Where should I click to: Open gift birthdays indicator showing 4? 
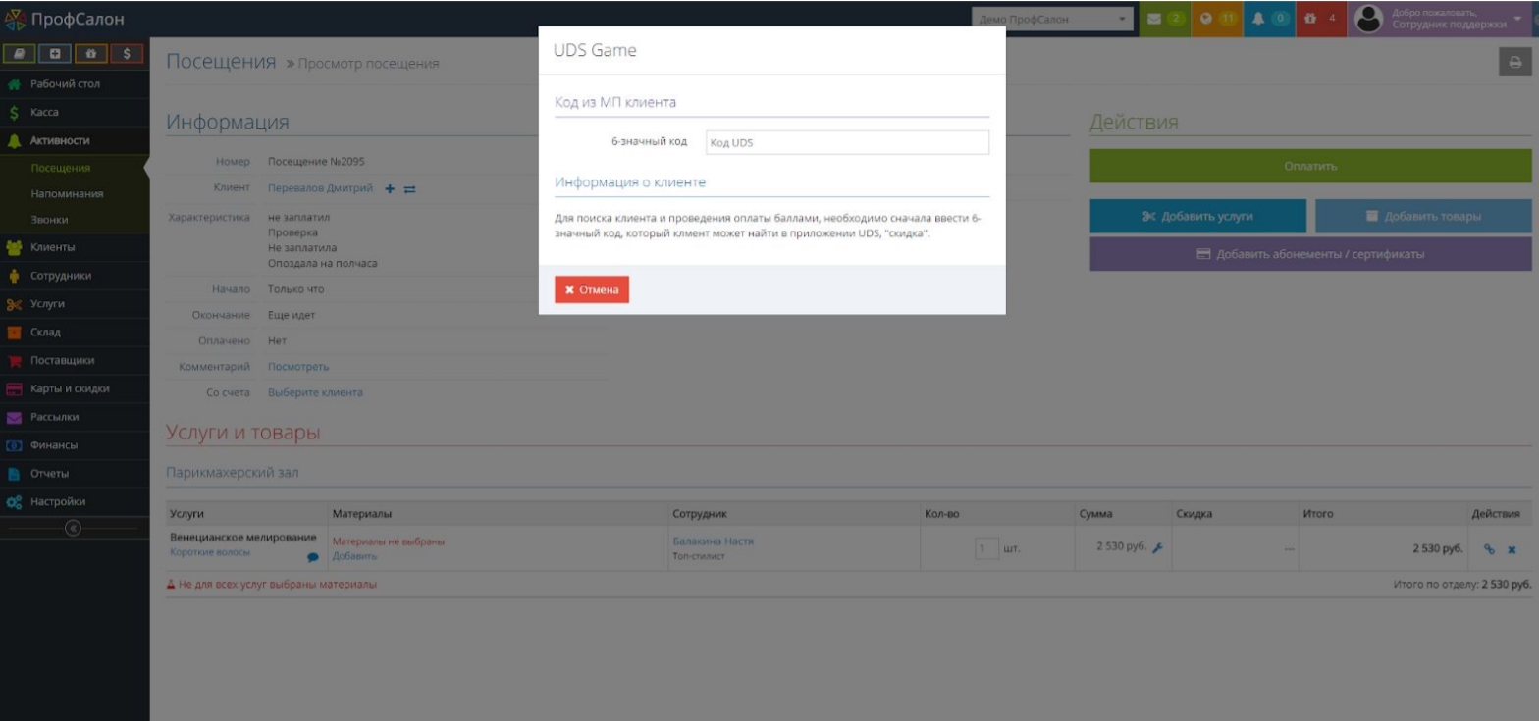click(x=1320, y=19)
